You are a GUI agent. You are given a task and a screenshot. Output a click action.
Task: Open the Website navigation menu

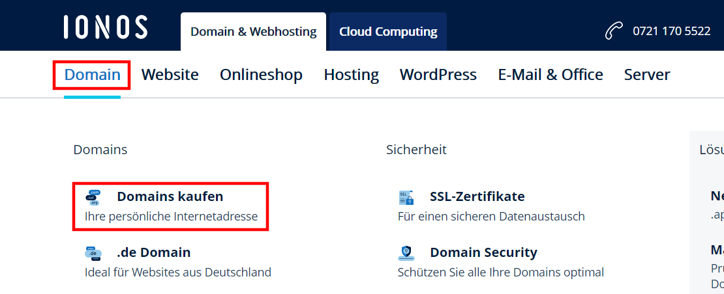point(170,75)
